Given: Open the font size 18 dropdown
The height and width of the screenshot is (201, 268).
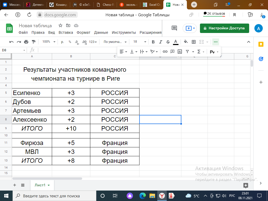Looking at the screenshot, I should pos(140,42).
